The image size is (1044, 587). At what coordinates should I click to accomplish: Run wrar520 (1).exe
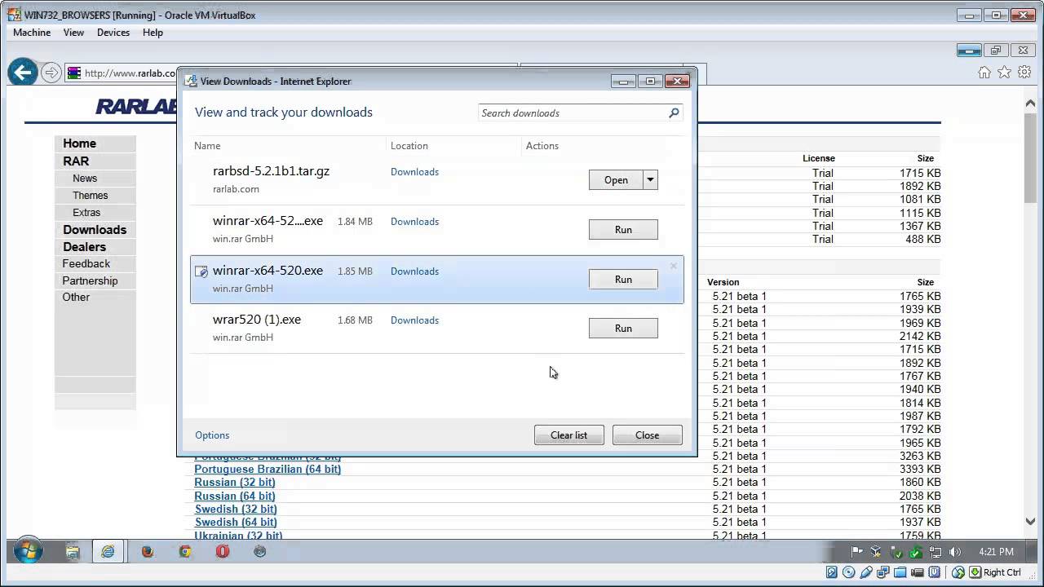pos(623,329)
